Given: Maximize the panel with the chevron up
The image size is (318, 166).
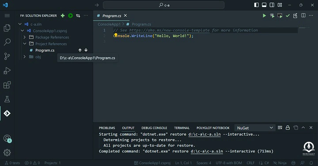Looking at the screenshot, I should pyautogui.click(x=303, y=128).
